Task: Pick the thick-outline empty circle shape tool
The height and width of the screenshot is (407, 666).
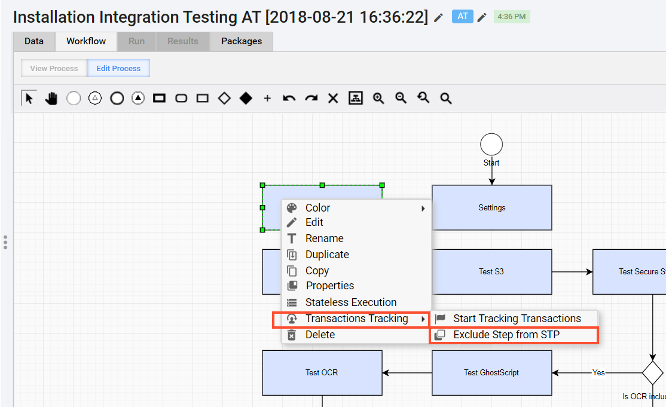Action: click(117, 99)
